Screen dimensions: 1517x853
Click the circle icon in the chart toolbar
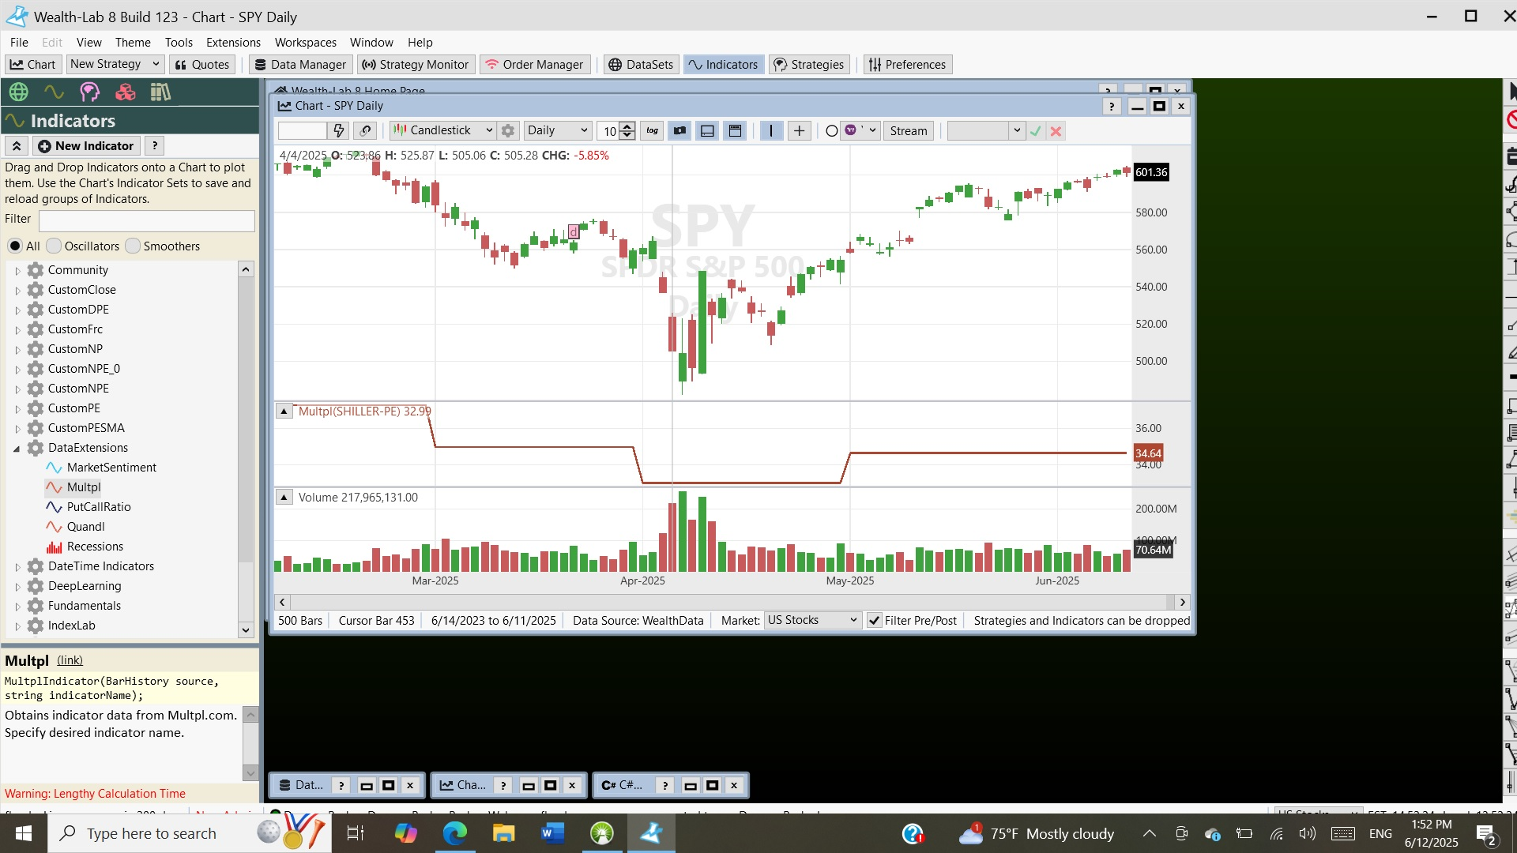pyautogui.click(x=831, y=131)
